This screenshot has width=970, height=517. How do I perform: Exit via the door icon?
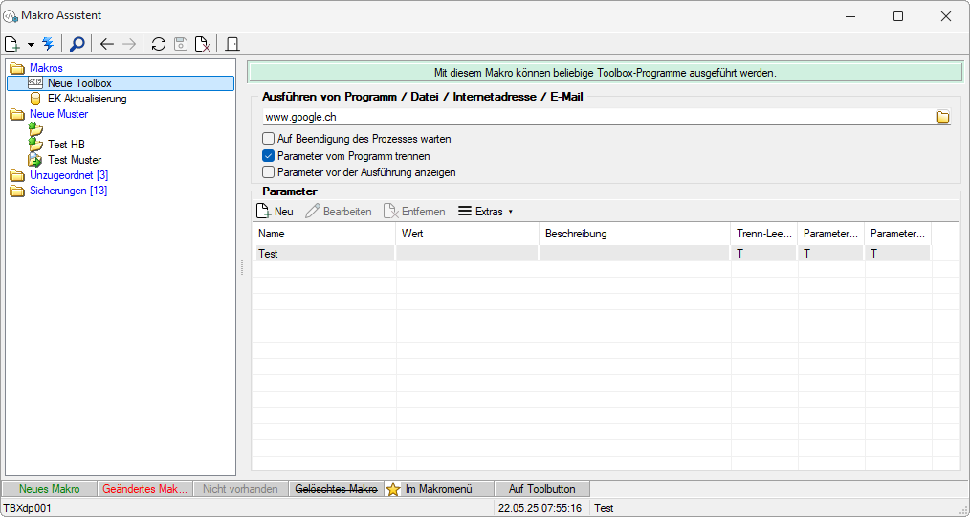pyautogui.click(x=232, y=43)
